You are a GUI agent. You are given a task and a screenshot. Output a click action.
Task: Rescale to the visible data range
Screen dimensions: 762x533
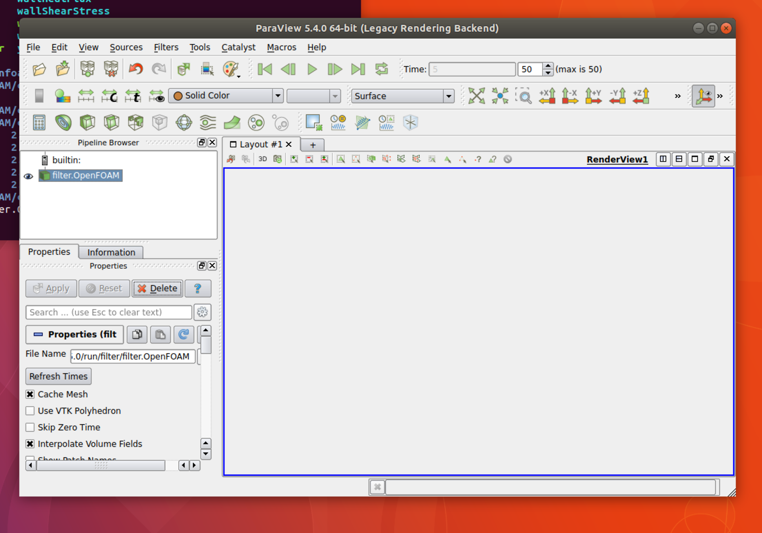156,96
